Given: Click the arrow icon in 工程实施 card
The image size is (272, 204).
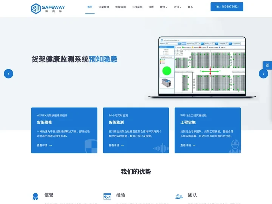Looking at the screenshot, I should tap(194, 145).
